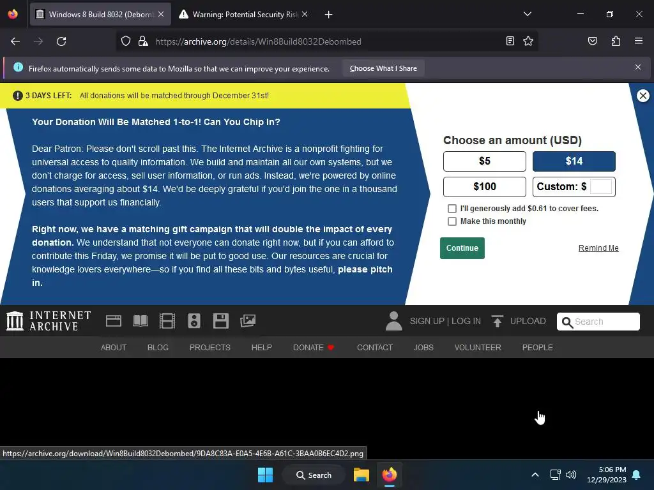Click the Custom amount input box

tap(601, 187)
